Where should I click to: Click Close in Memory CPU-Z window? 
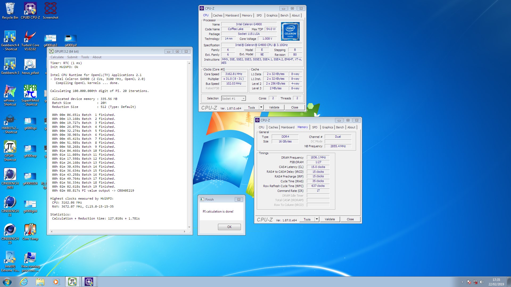tap(350, 219)
